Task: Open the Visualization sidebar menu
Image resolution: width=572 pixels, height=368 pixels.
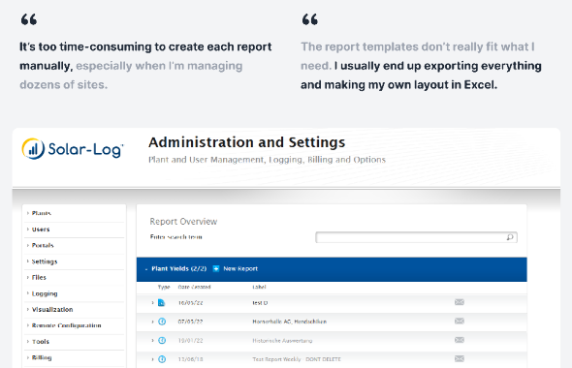Action: (75, 310)
